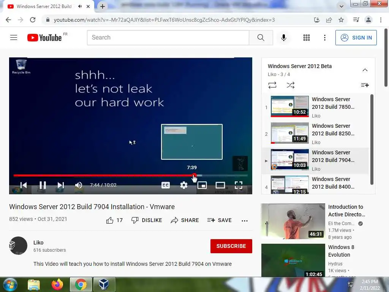Click the address bar URL
Screen dimensions: 389x292
click(x=164, y=20)
